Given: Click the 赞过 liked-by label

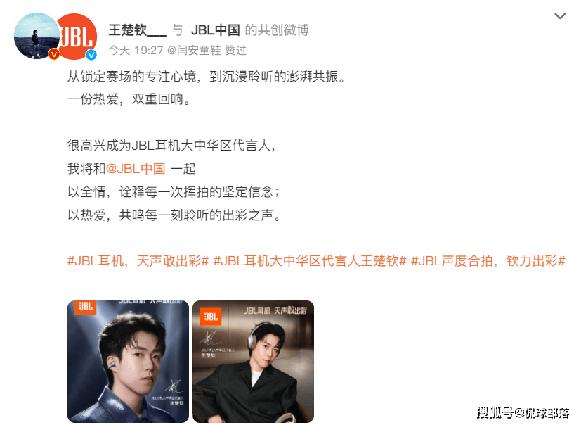Looking at the screenshot, I should 235,50.
